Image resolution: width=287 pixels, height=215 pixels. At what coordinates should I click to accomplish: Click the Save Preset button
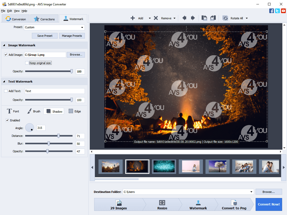pos(45,36)
